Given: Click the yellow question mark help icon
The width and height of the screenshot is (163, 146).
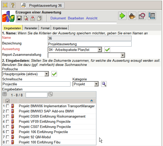Looking at the screenshot, I should (x=13, y=5).
